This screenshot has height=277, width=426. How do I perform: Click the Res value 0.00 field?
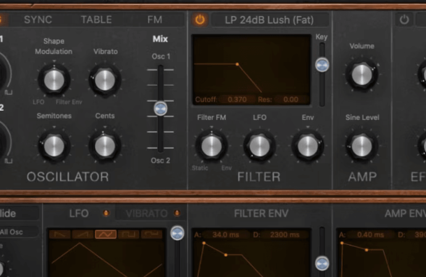point(291,100)
